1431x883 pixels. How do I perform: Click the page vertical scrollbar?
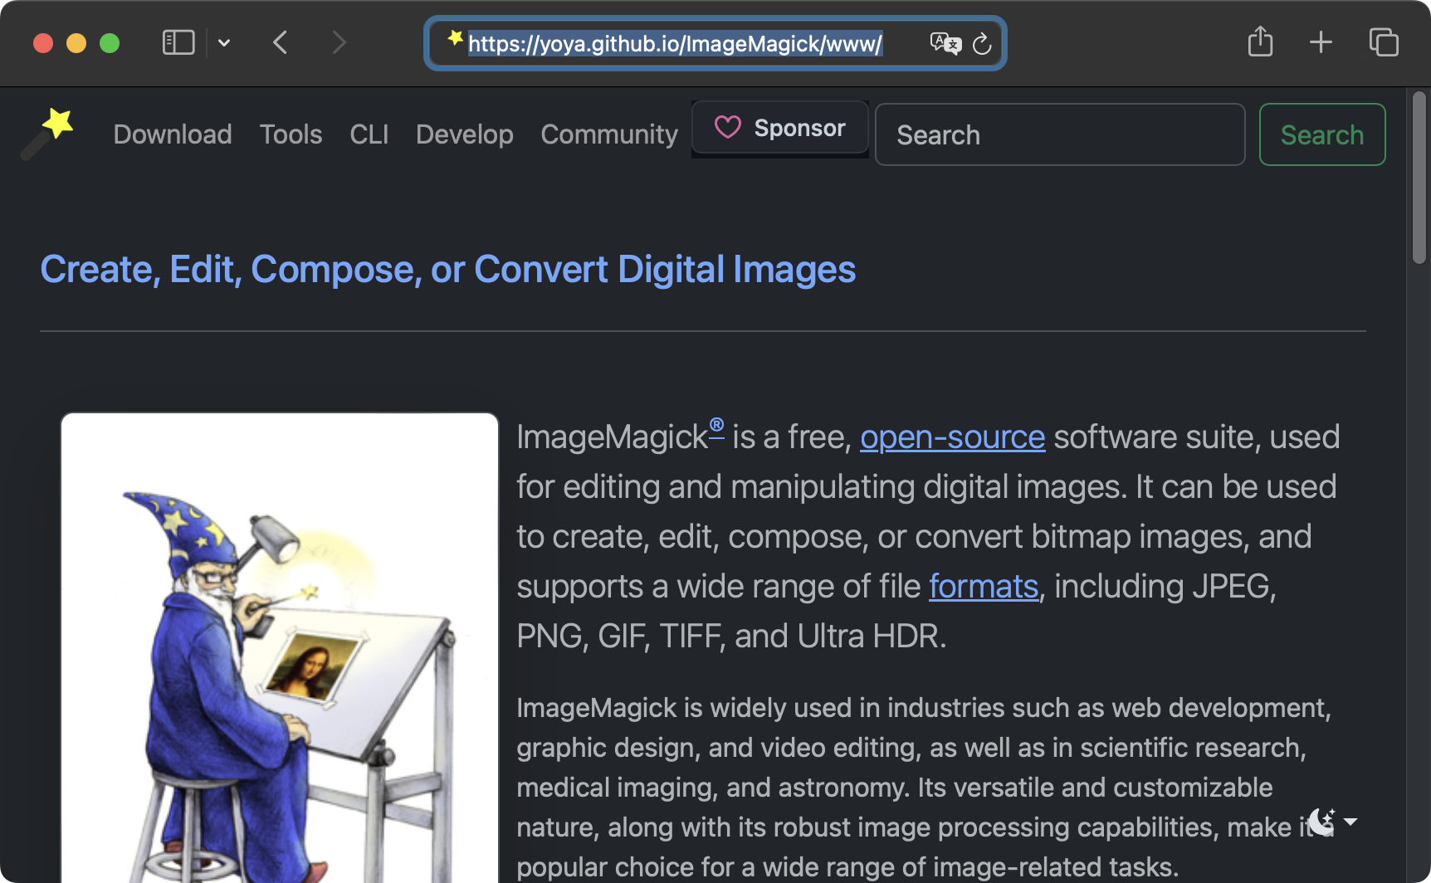(1419, 178)
